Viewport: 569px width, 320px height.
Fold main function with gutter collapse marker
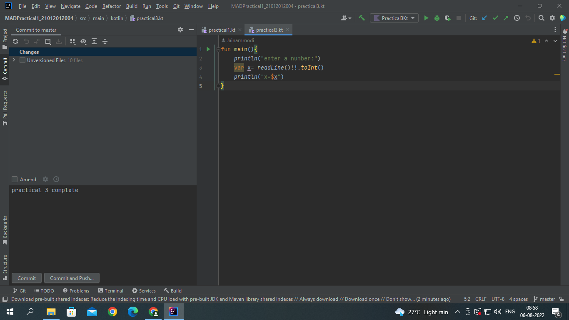[x=218, y=49]
